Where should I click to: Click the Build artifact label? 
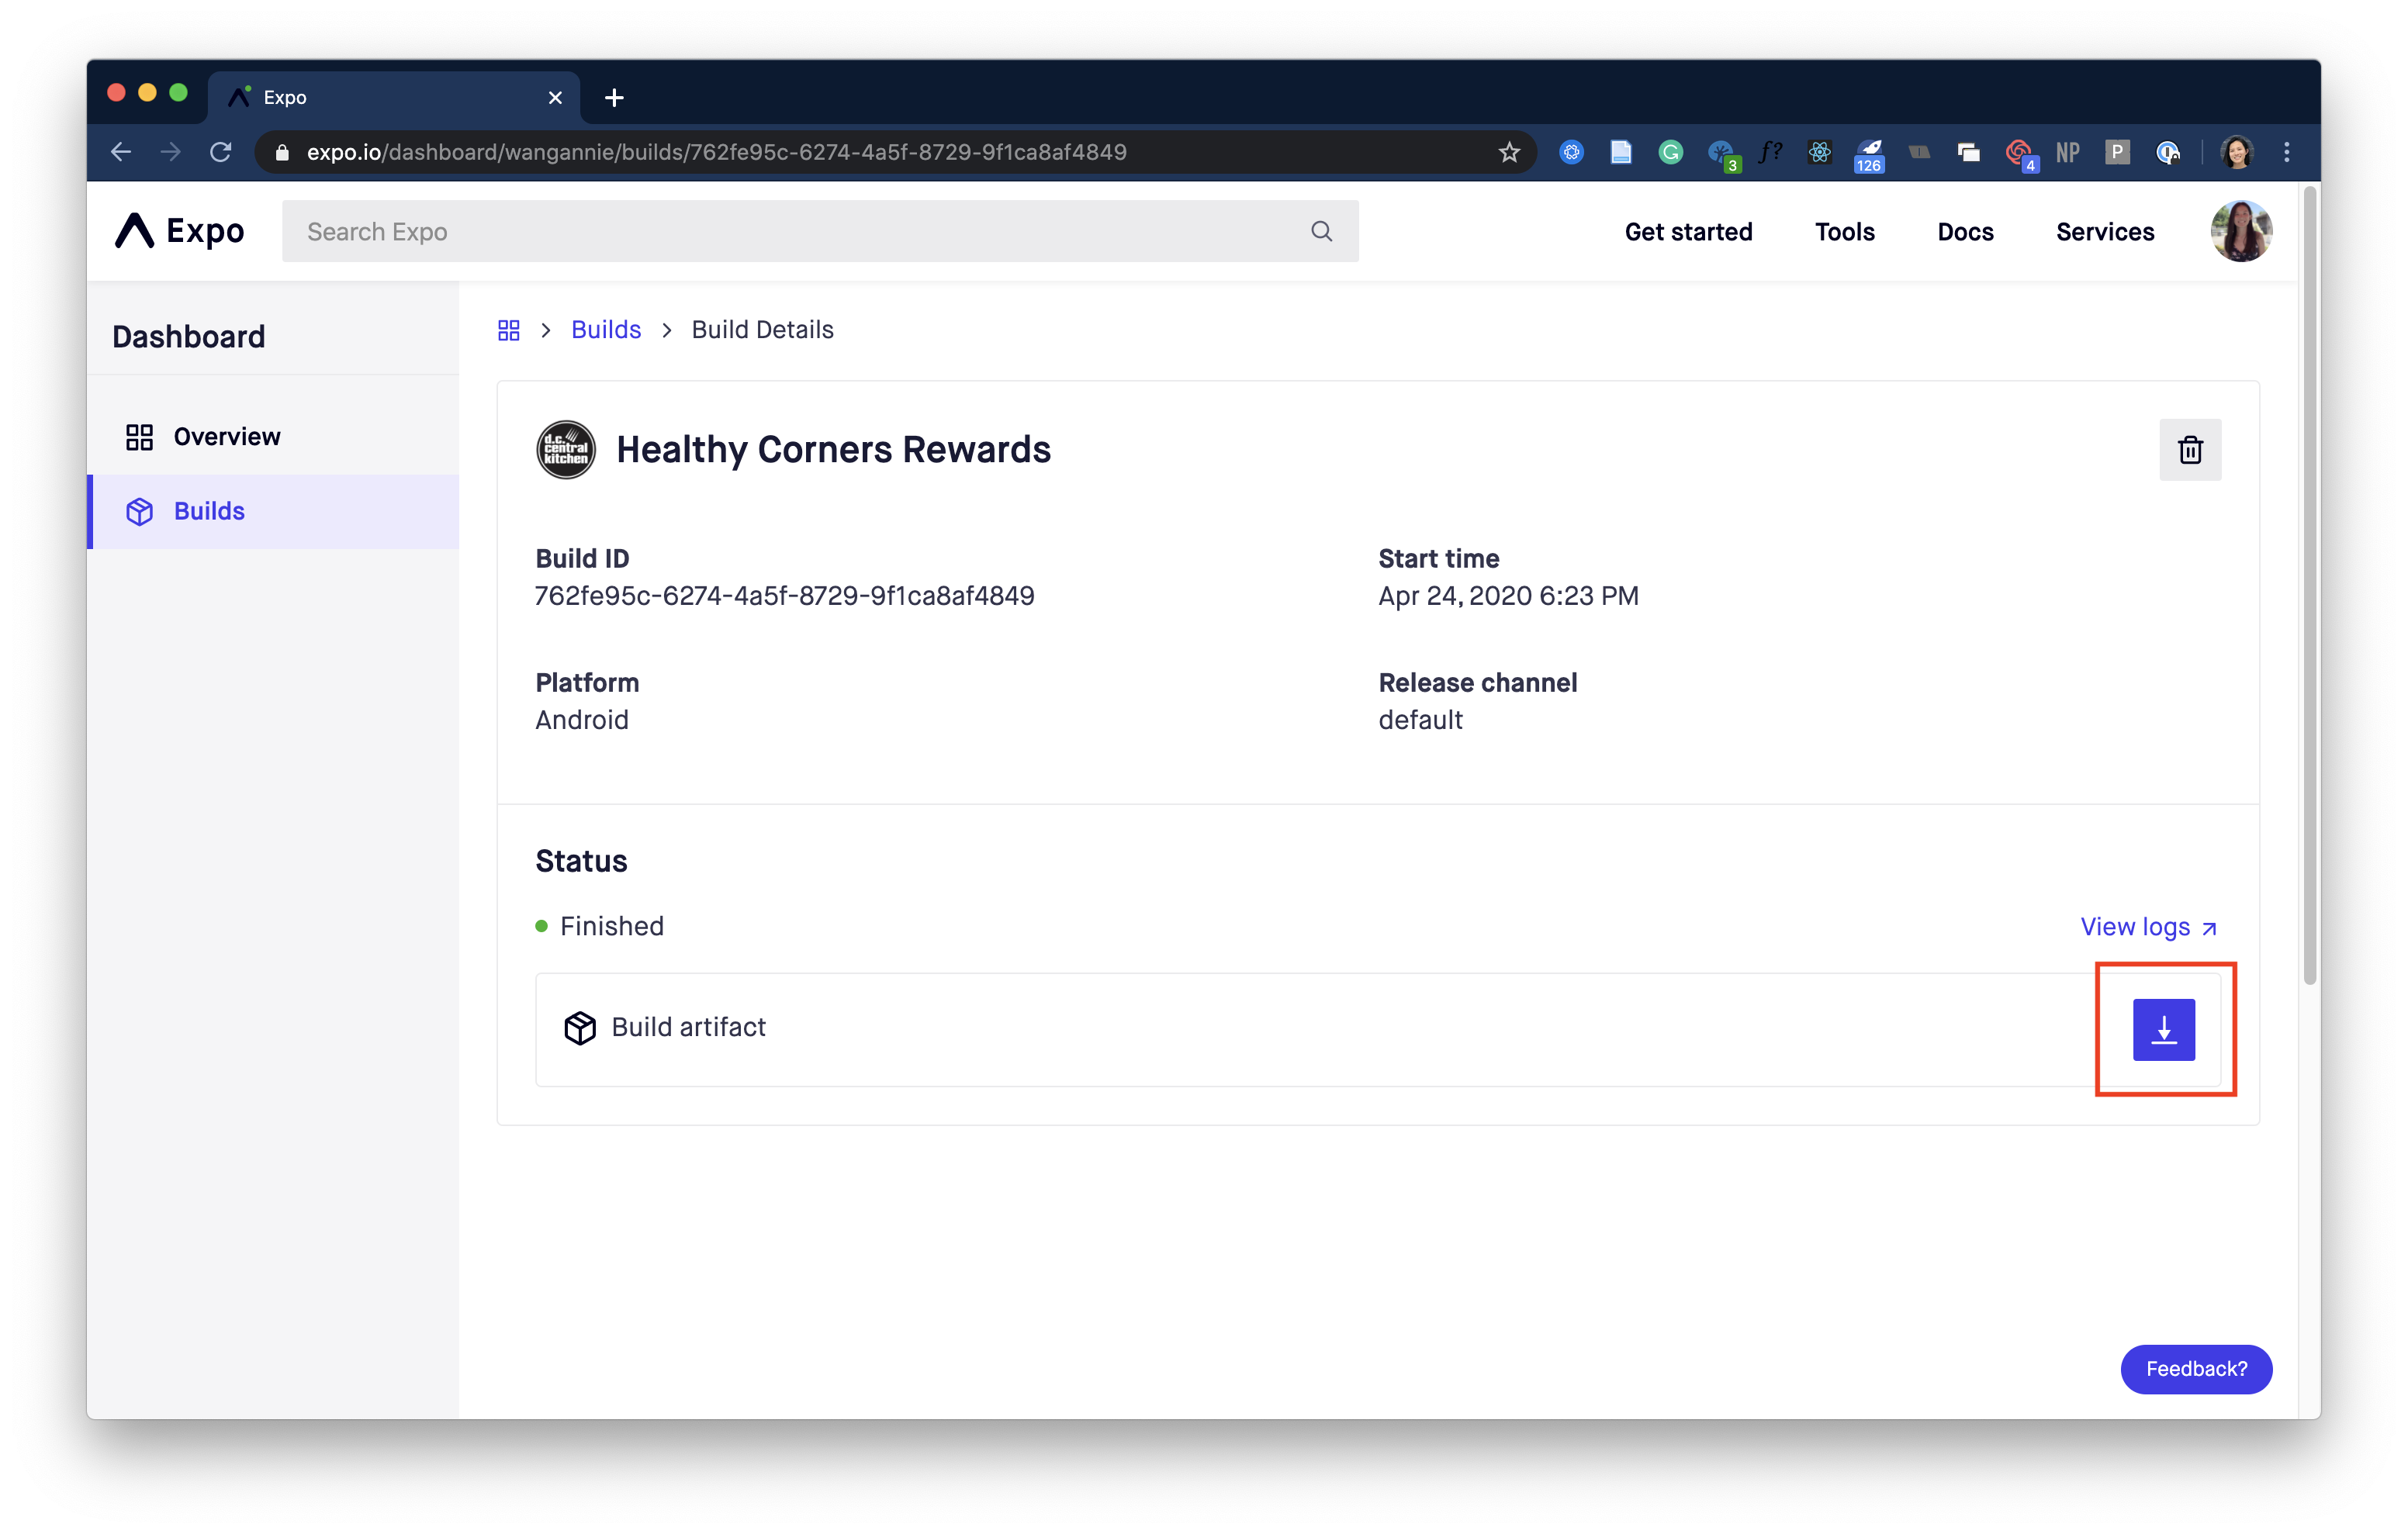pyautogui.click(x=688, y=1027)
